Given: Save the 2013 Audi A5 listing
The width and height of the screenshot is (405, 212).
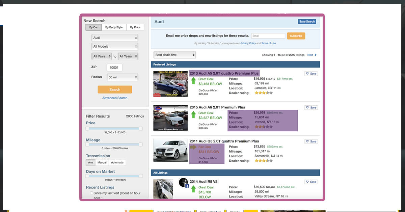Looking at the screenshot, I should tap(311, 74).
